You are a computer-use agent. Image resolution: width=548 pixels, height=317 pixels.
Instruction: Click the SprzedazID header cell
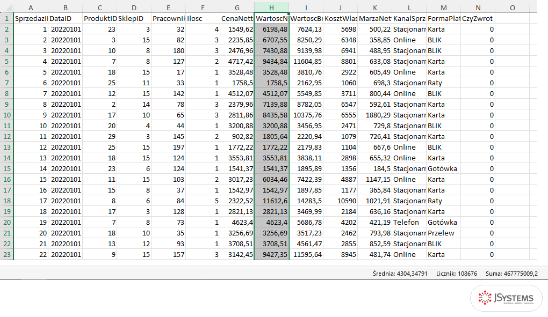pyautogui.click(x=31, y=18)
